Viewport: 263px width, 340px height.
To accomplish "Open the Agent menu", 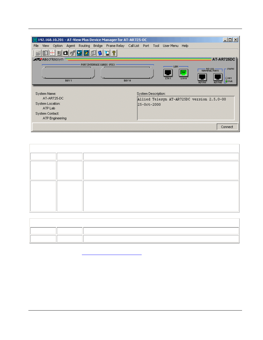I will point(71,46).
